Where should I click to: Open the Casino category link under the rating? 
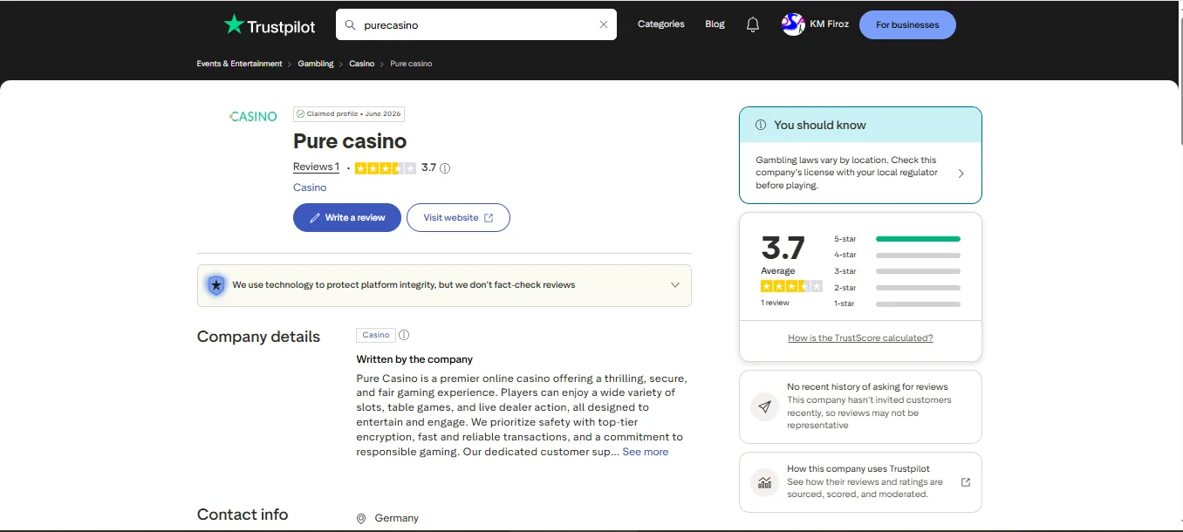(x=310, y=188)
